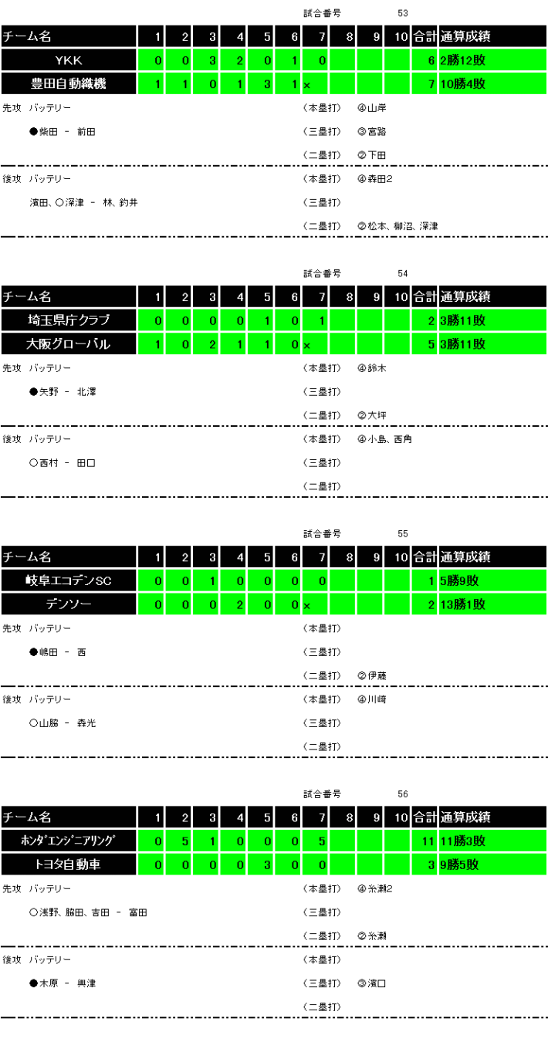Click the デンソー team name cell

[x=69, y=604]
